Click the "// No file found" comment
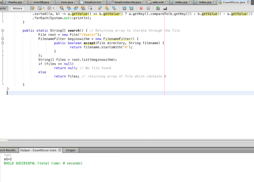Screen dimensions: 254x182 [x=95, y=68]
